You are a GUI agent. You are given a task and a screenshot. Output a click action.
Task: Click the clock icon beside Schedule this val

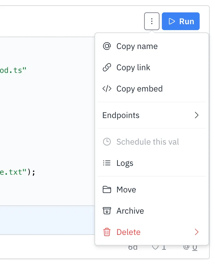107,142
